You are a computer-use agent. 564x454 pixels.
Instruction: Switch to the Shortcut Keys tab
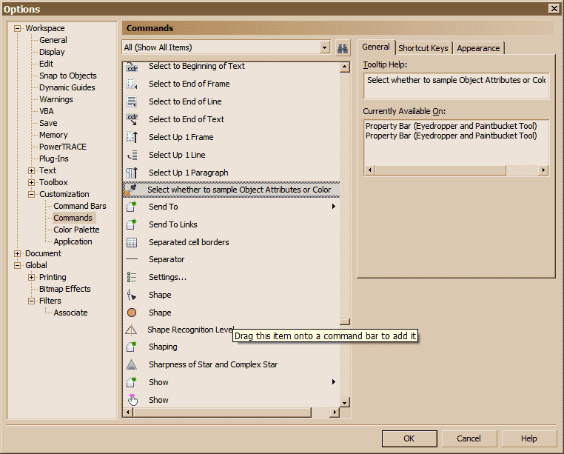click(x=423, y=48)
